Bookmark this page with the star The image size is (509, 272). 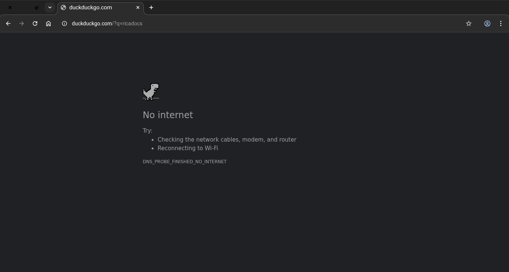pos(469,23)
